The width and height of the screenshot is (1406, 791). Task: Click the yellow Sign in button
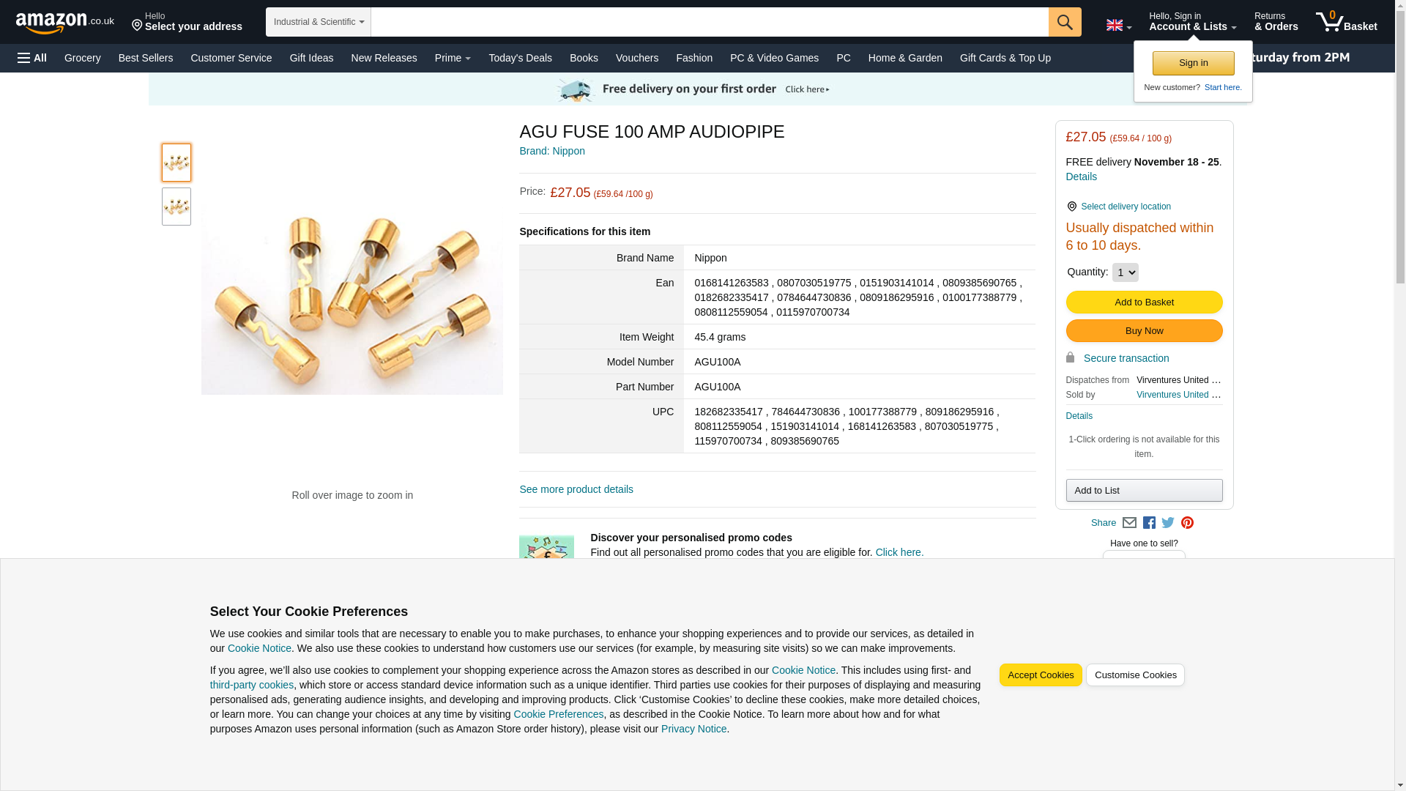point(1193,63)
